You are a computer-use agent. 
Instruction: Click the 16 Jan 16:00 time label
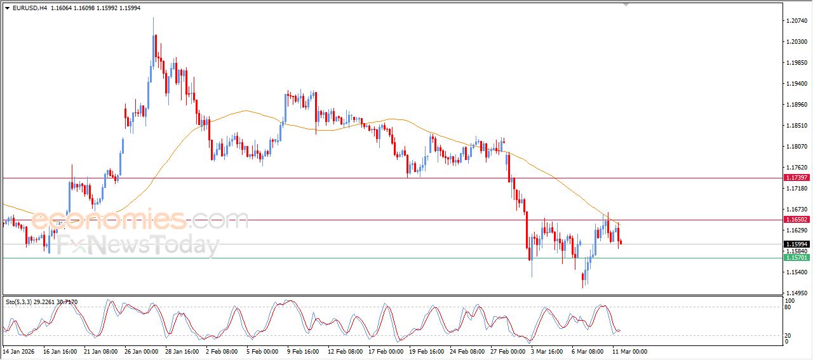60,350
